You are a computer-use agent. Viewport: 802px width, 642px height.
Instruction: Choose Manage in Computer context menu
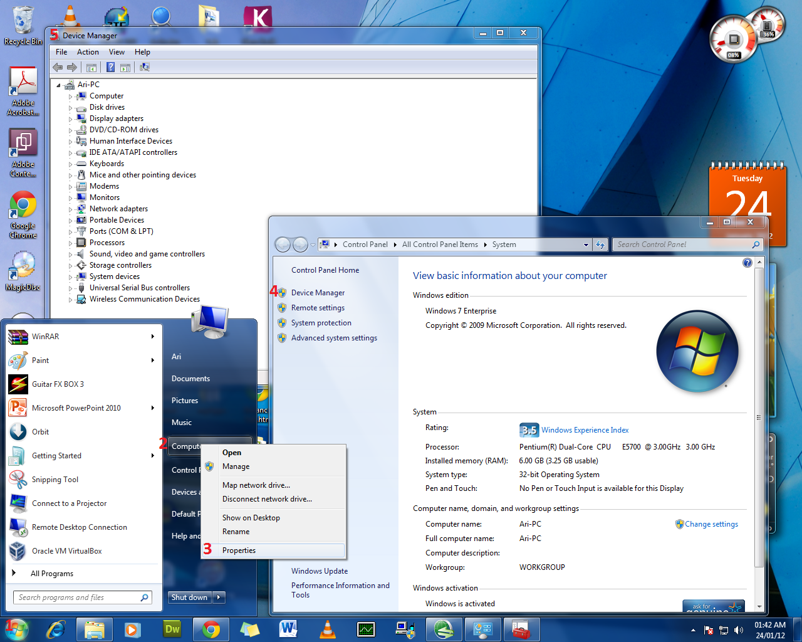[273, 466]
